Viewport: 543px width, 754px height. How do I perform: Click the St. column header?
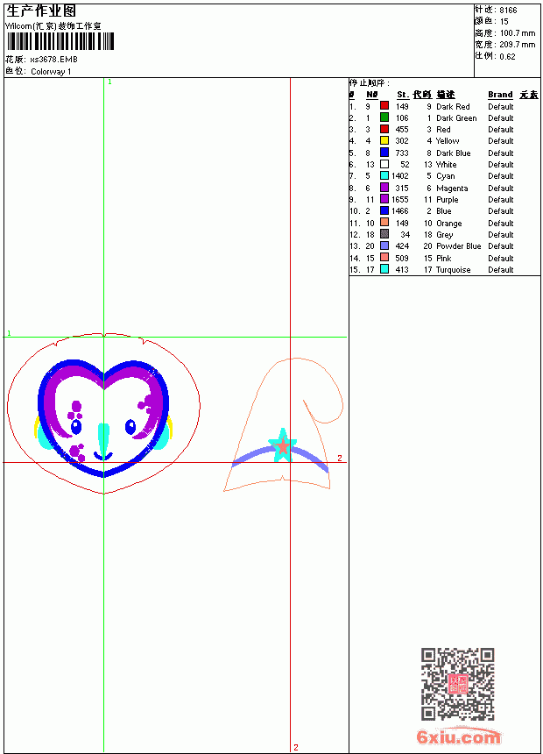click(x=403, y=95)
